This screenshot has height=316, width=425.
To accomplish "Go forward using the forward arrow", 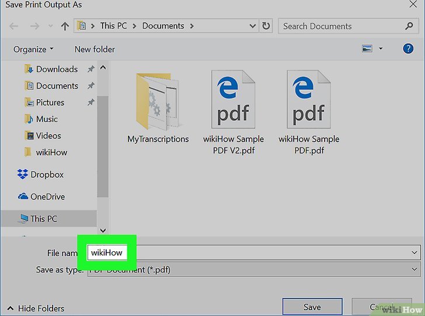I will tap(34, 26).
